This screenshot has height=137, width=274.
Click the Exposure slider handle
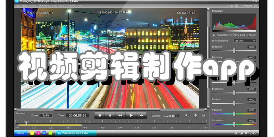click(234, 51)
